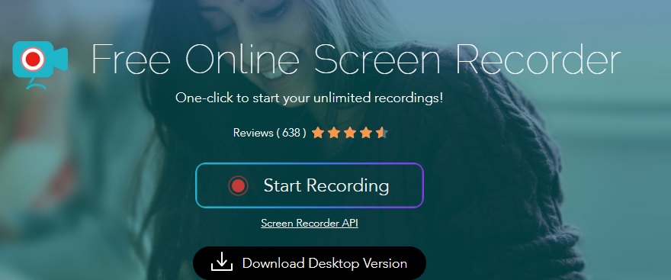Click the red record dot icon

click(239, 186)
